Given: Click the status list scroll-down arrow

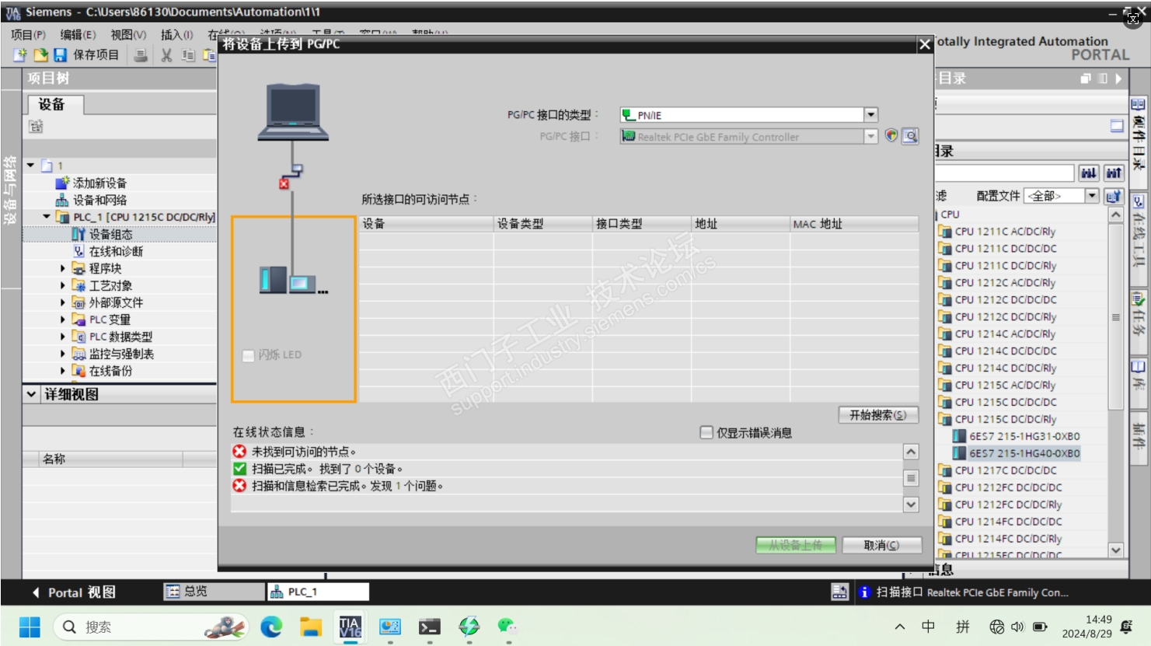Looking at the screenshot, I should (911, 505).
